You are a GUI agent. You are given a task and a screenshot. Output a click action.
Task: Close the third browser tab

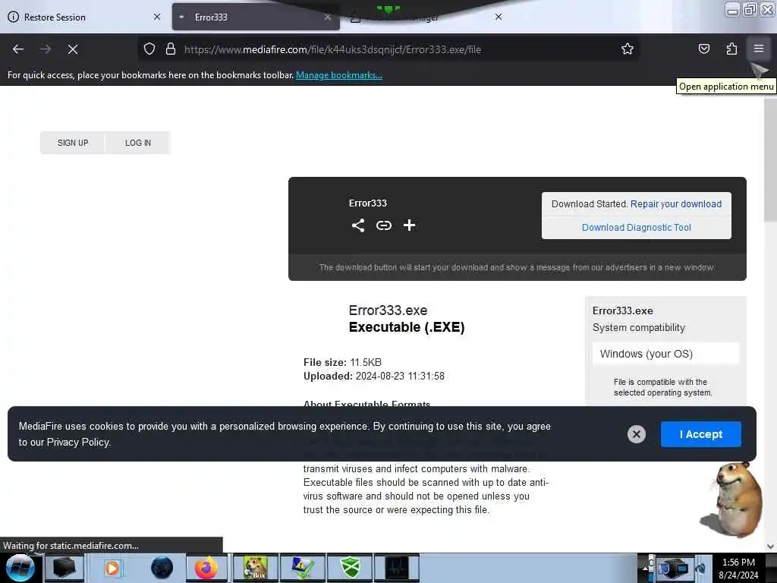(499, 17)
